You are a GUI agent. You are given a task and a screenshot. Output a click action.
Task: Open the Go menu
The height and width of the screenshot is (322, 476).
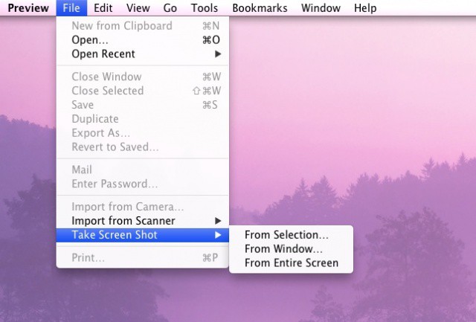[170, 8]
